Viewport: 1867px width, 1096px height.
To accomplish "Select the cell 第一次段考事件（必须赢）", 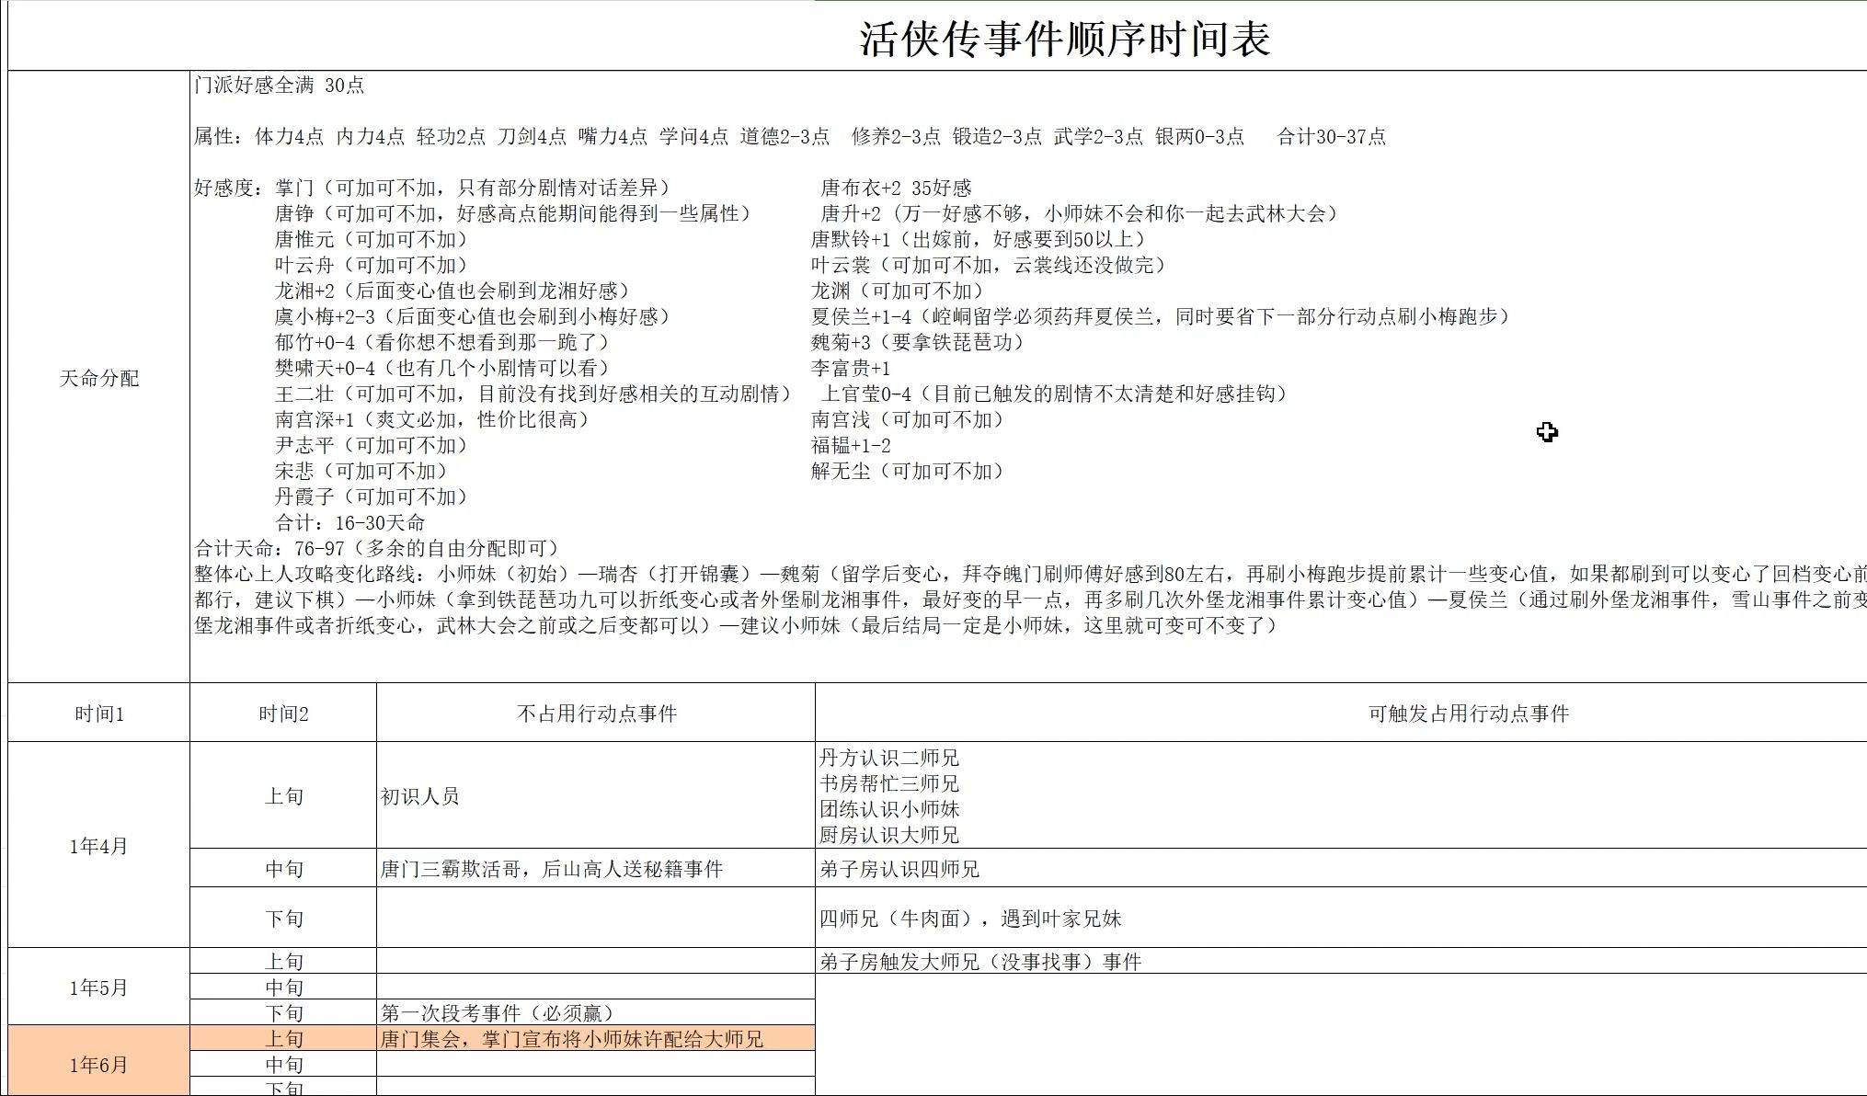I will point(596,1013).
